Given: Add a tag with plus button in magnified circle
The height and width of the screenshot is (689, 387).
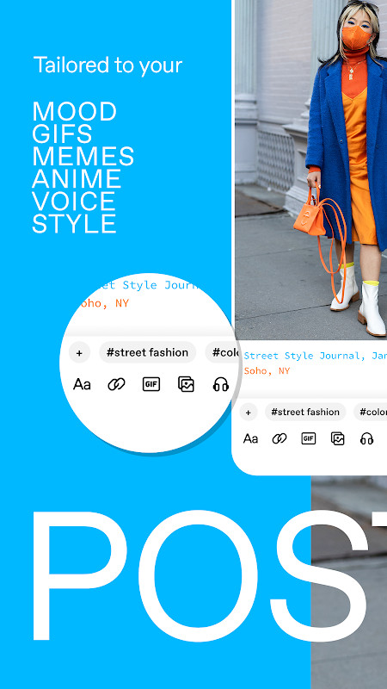Looking at the screenshot, I should (x=79, y=352).
